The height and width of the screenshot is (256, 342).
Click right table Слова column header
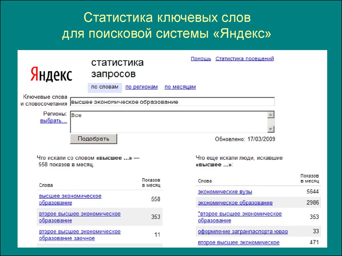pyautogui.click(x=205, y=181)
